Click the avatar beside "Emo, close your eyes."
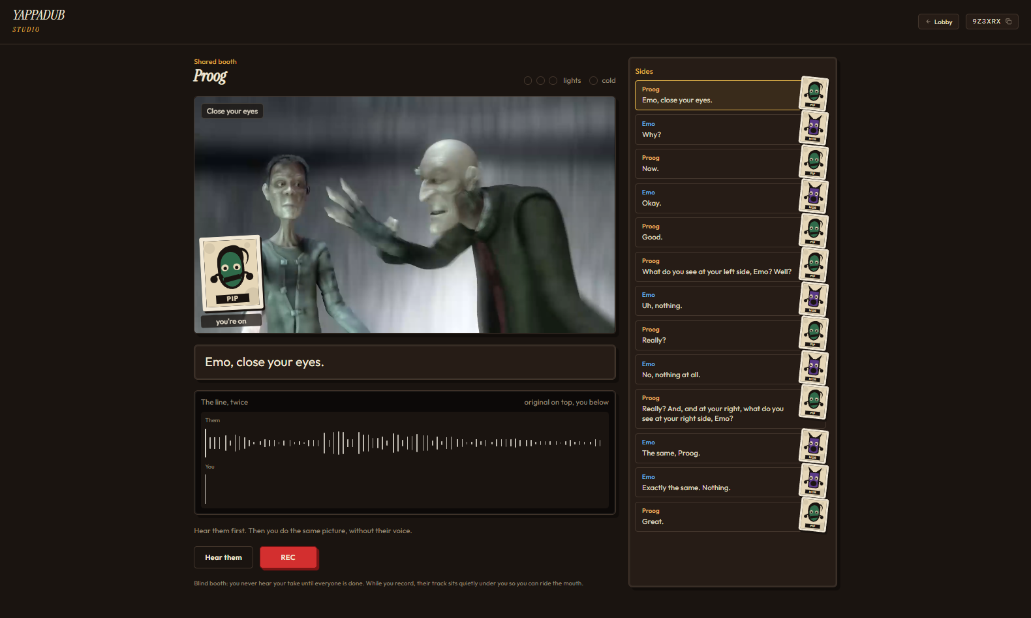This screenshot has height=618, width=1031. tap(814, 94)
